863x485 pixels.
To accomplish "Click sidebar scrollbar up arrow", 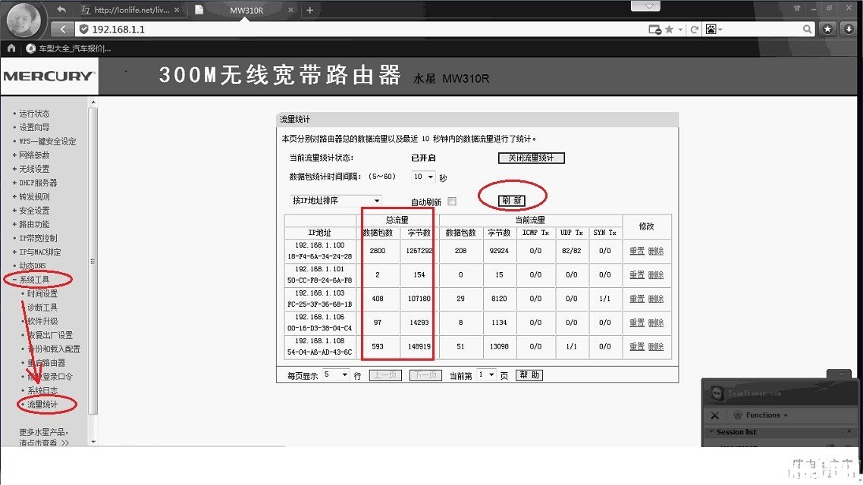I will pyautogui.click(x=93, y=102).
